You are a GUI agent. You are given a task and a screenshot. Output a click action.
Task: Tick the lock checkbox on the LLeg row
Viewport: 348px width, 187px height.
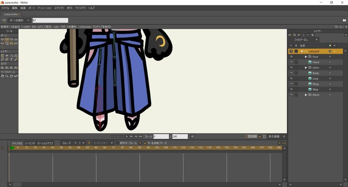pos(296,78)
